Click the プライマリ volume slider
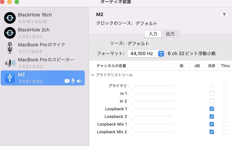 (x=150, y=86)
